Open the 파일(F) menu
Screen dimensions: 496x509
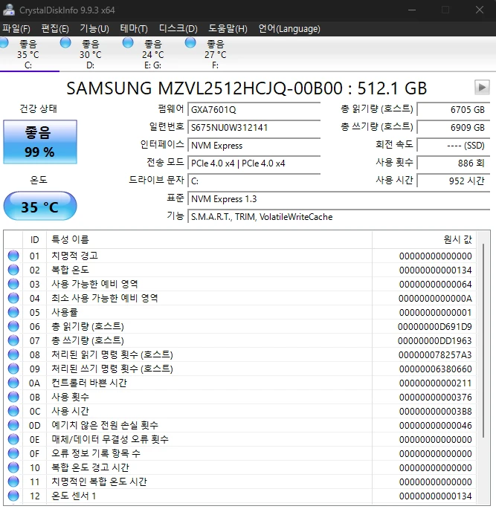point(16,29)
